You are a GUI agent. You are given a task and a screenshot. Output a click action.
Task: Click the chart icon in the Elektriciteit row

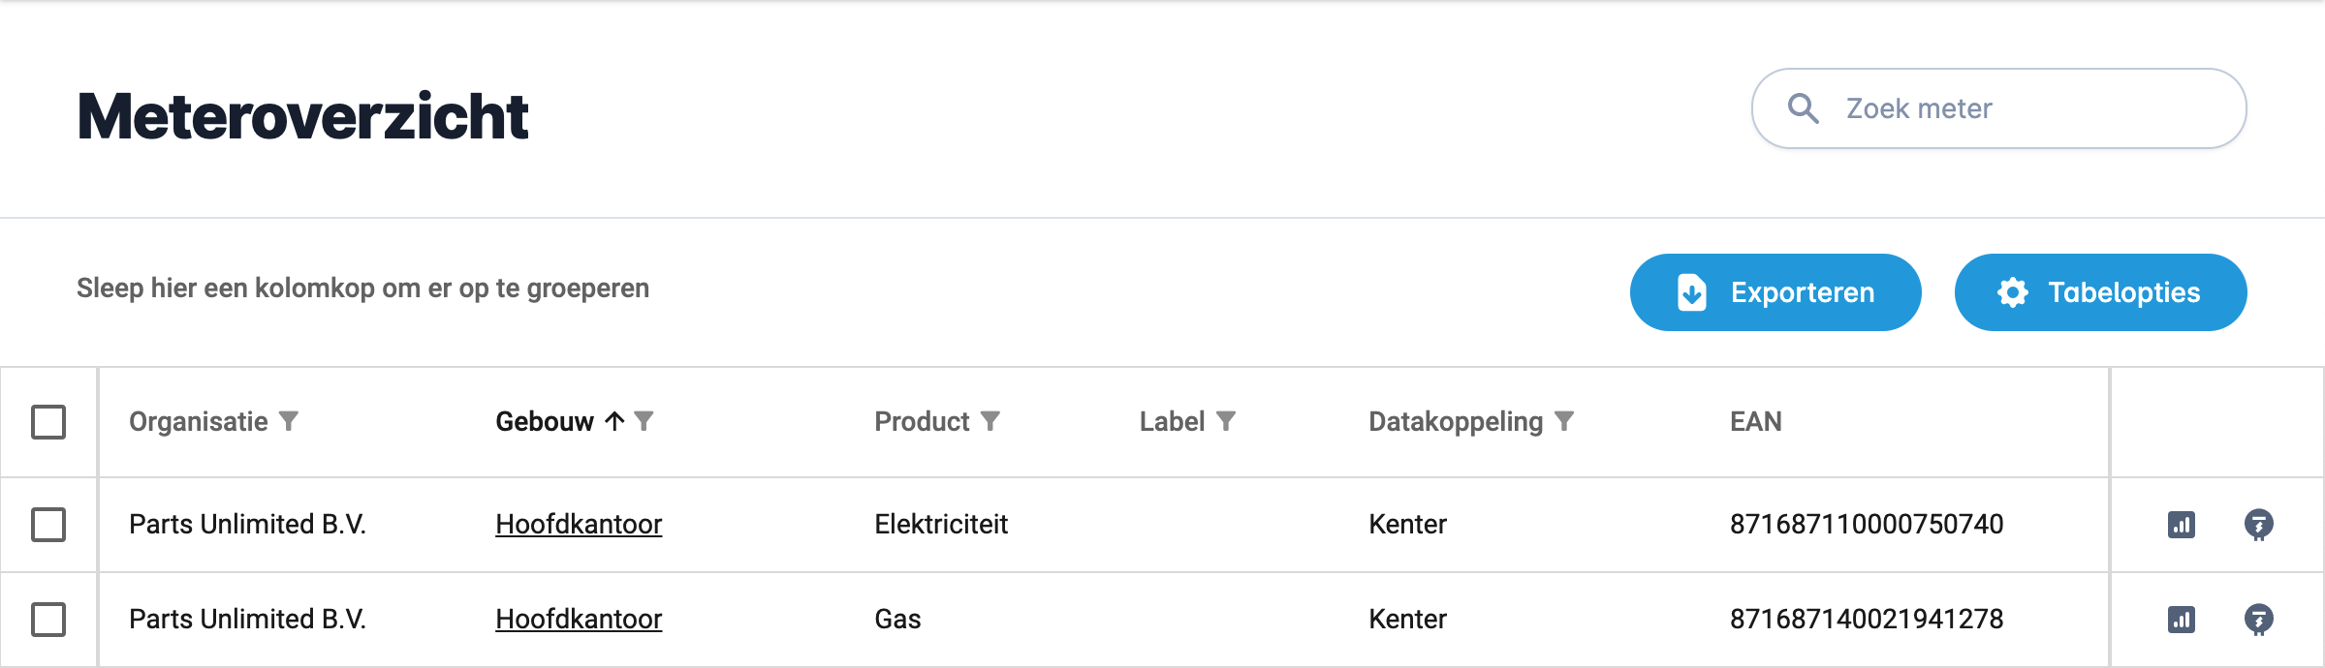[2181, 525]
